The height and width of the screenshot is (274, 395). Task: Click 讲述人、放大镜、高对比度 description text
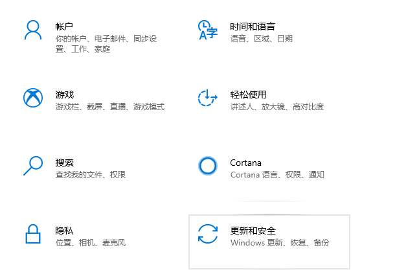277,107
